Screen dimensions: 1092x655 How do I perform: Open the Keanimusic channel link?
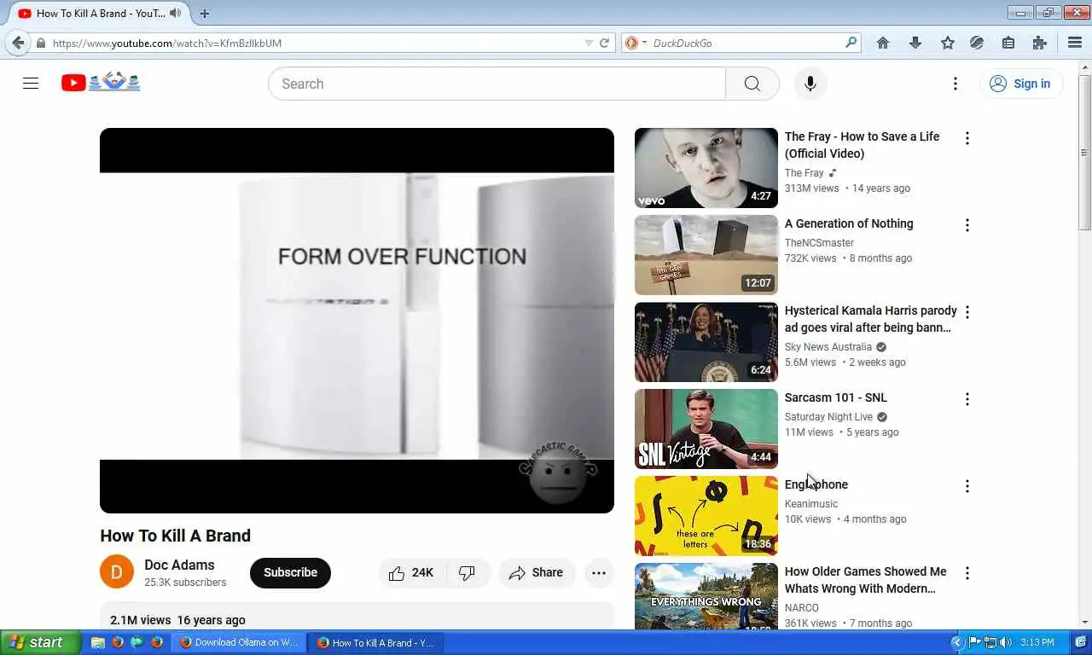pos(811,504)
